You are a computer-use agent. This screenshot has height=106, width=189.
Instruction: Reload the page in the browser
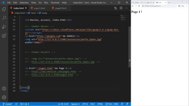(x=139, y=6)
